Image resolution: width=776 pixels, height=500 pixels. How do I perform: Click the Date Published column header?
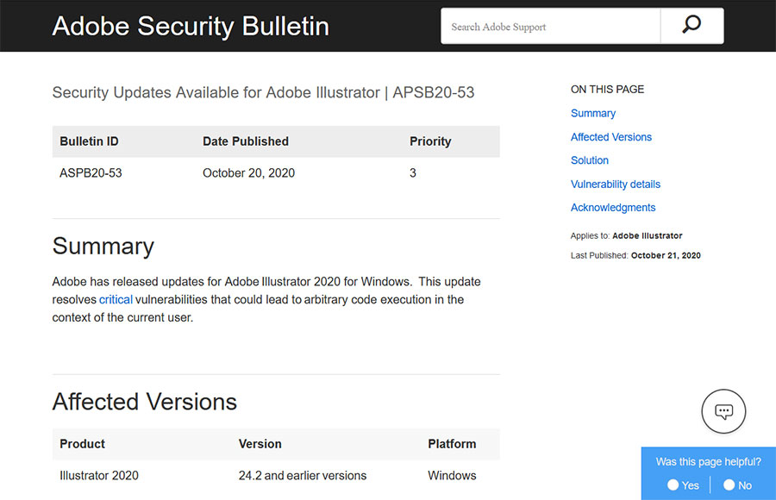pyautogui.click(x=246, y=141)
